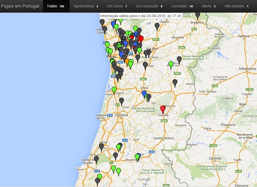Select the Concluído tab
Screen dimensions: 257x187
coord(182,6)
